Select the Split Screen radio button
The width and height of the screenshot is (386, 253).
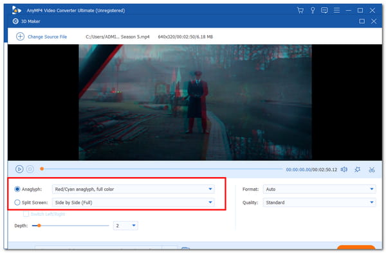[x=17, y=202]
